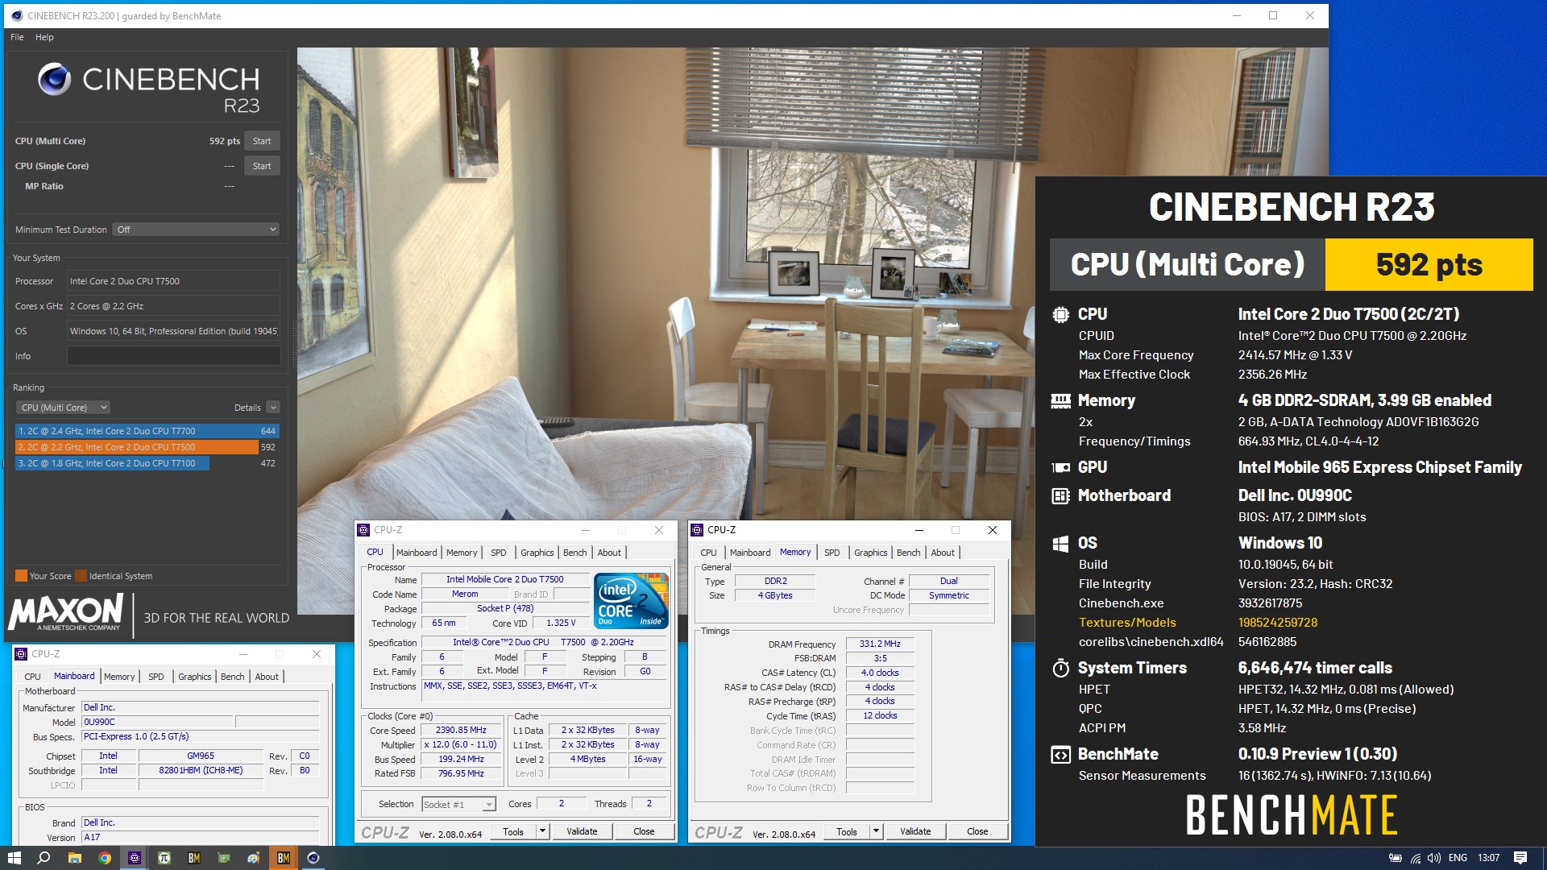Click Identical System brown legend swatch
The width and height of the screenshot is (1547, 870).
click(x=81, y=576)
